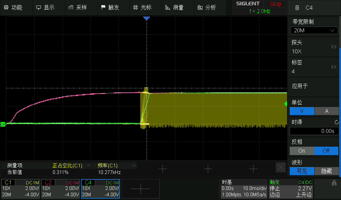Screen dimensions: 341x200
Task: Click the waveform icon beside 采样
Action: pos(71,7)
